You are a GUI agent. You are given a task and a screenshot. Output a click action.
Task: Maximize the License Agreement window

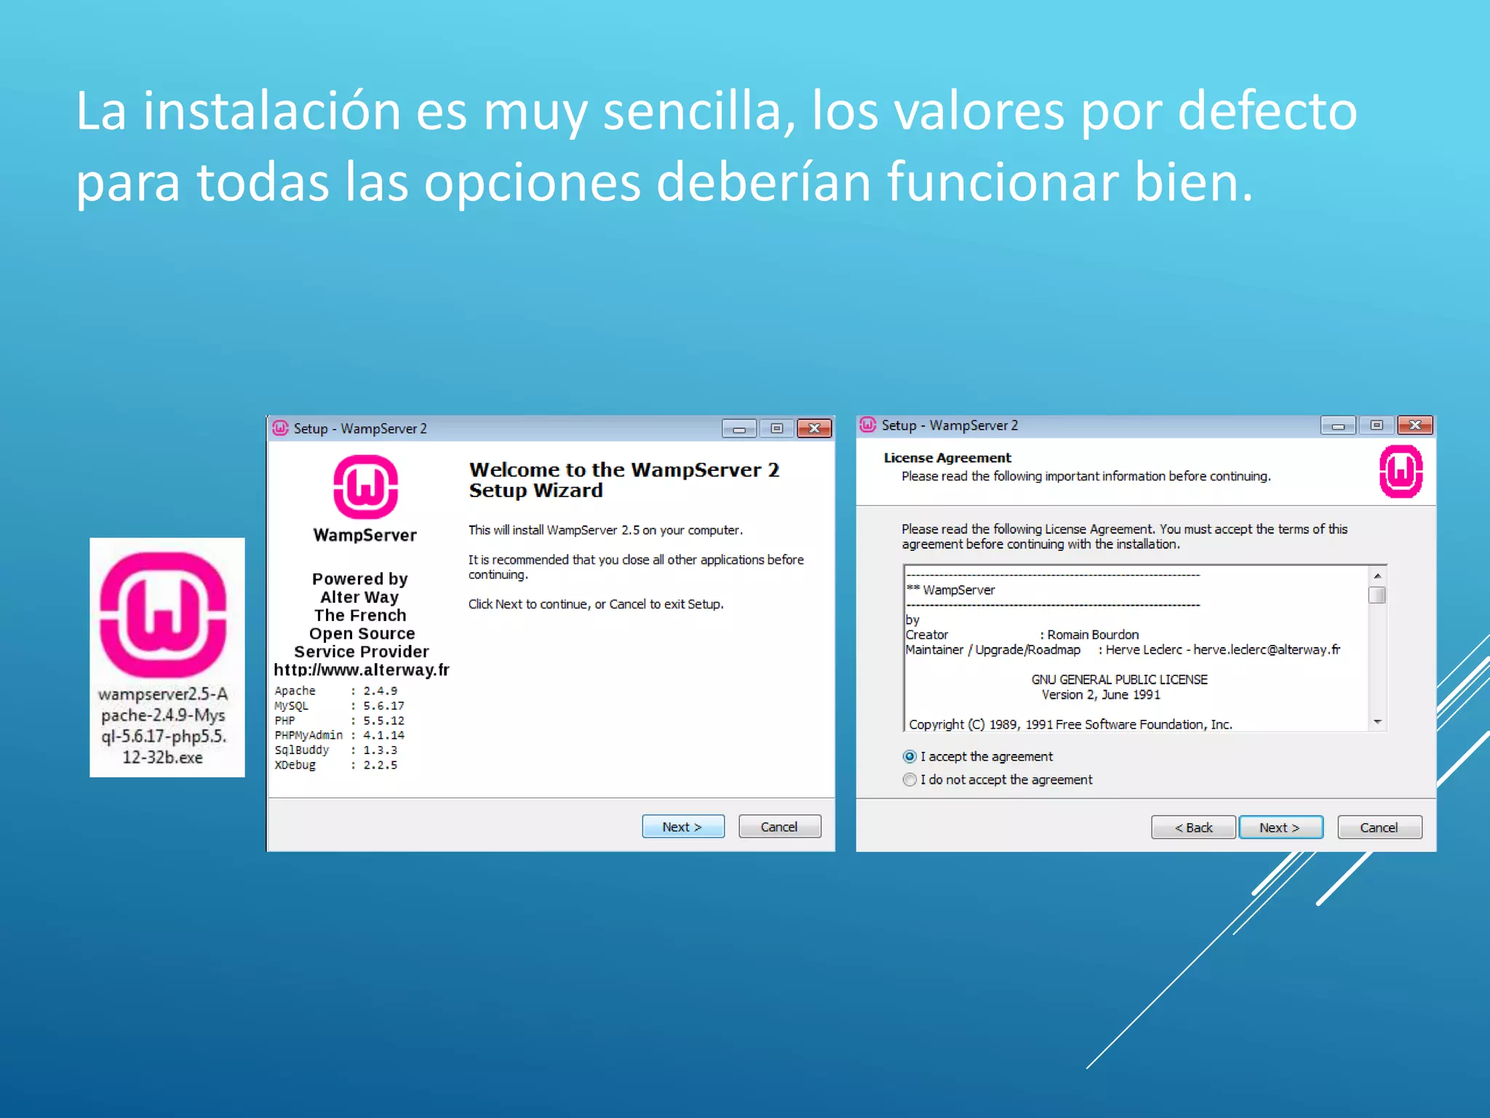(x=1376, y=425)
